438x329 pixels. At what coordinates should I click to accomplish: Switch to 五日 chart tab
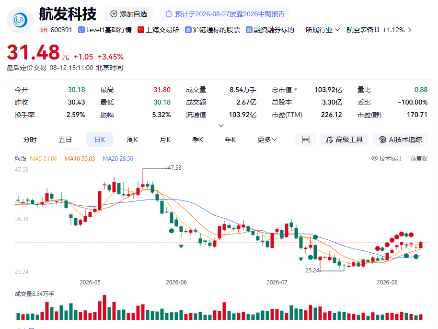[65, 140]
